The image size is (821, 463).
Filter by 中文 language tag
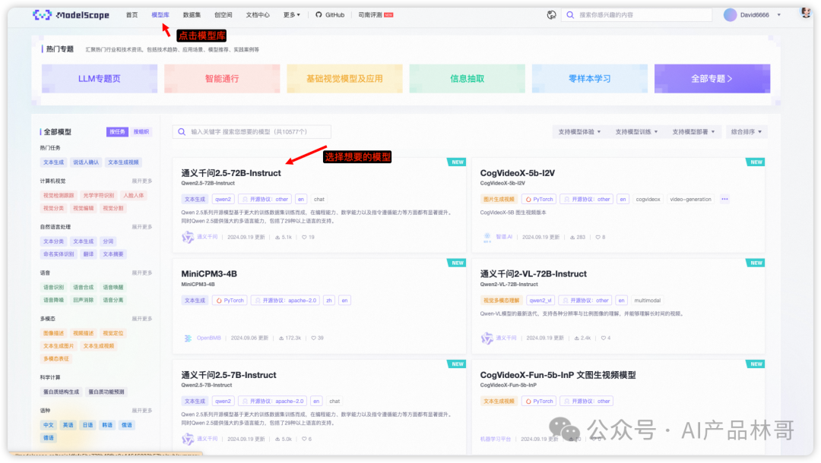(x=49, y=425)
